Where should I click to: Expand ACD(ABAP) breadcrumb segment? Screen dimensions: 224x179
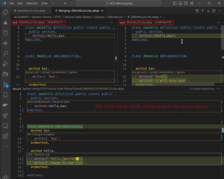click(21, 17)
